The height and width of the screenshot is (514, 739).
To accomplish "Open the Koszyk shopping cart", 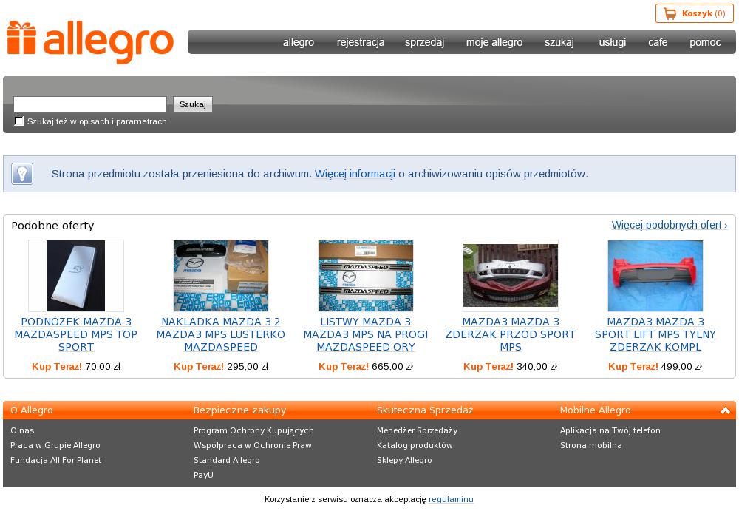I will point(694,13).
